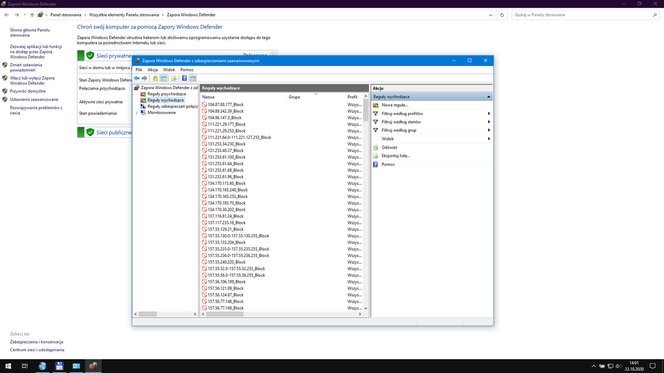Toggle the Show/Hide console tree toolbar icon
The image size is (664, 373).
pyautogui.click(x=163, y=78)
